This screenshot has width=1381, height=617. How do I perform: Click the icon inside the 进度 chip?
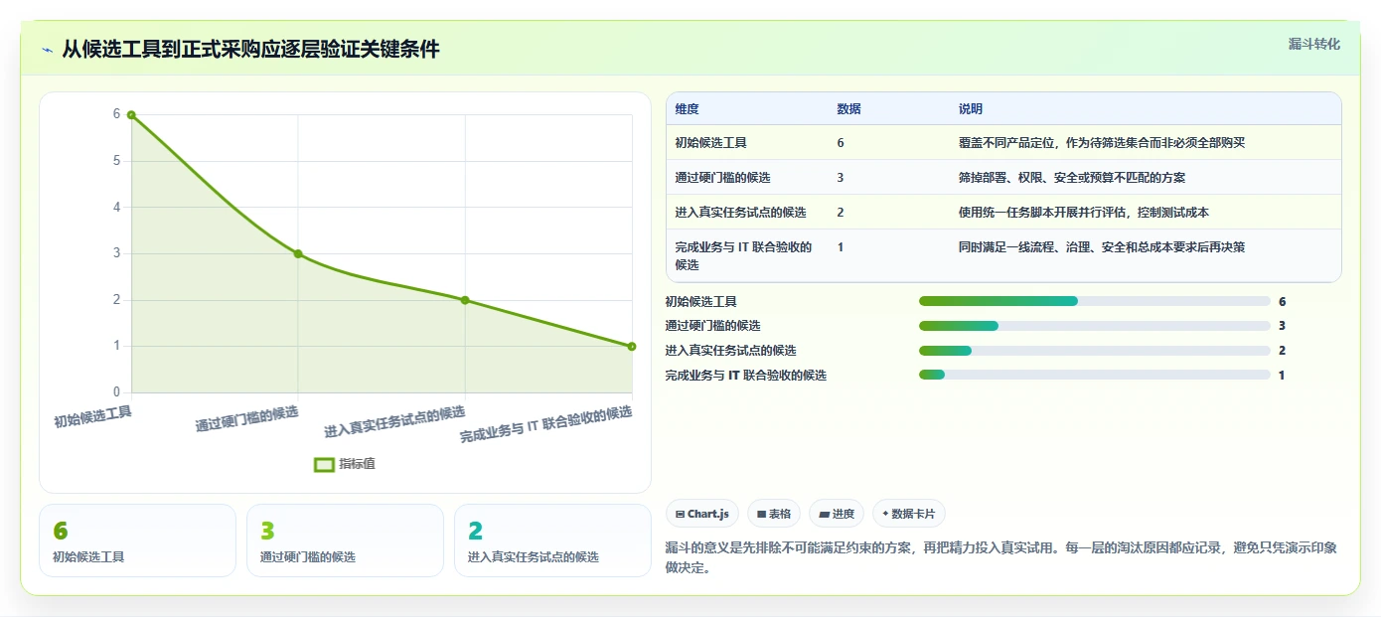pos(825,514)
